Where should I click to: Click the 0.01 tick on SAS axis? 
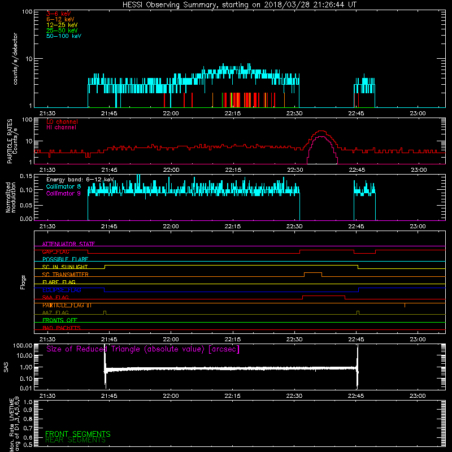(x=26, y=388)
